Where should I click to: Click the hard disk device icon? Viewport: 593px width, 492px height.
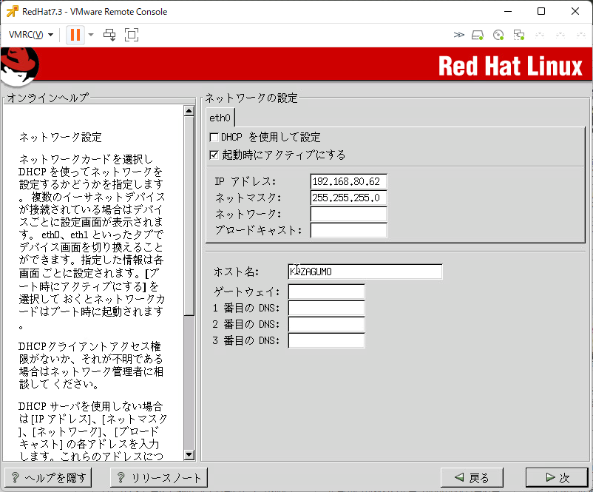click(478, 36)
